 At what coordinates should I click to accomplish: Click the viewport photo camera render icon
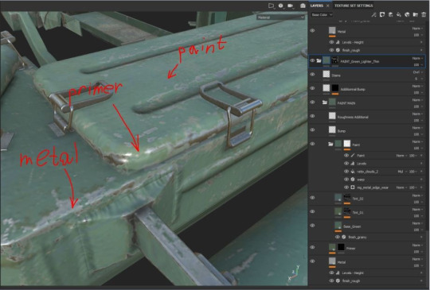pos(303,6)
